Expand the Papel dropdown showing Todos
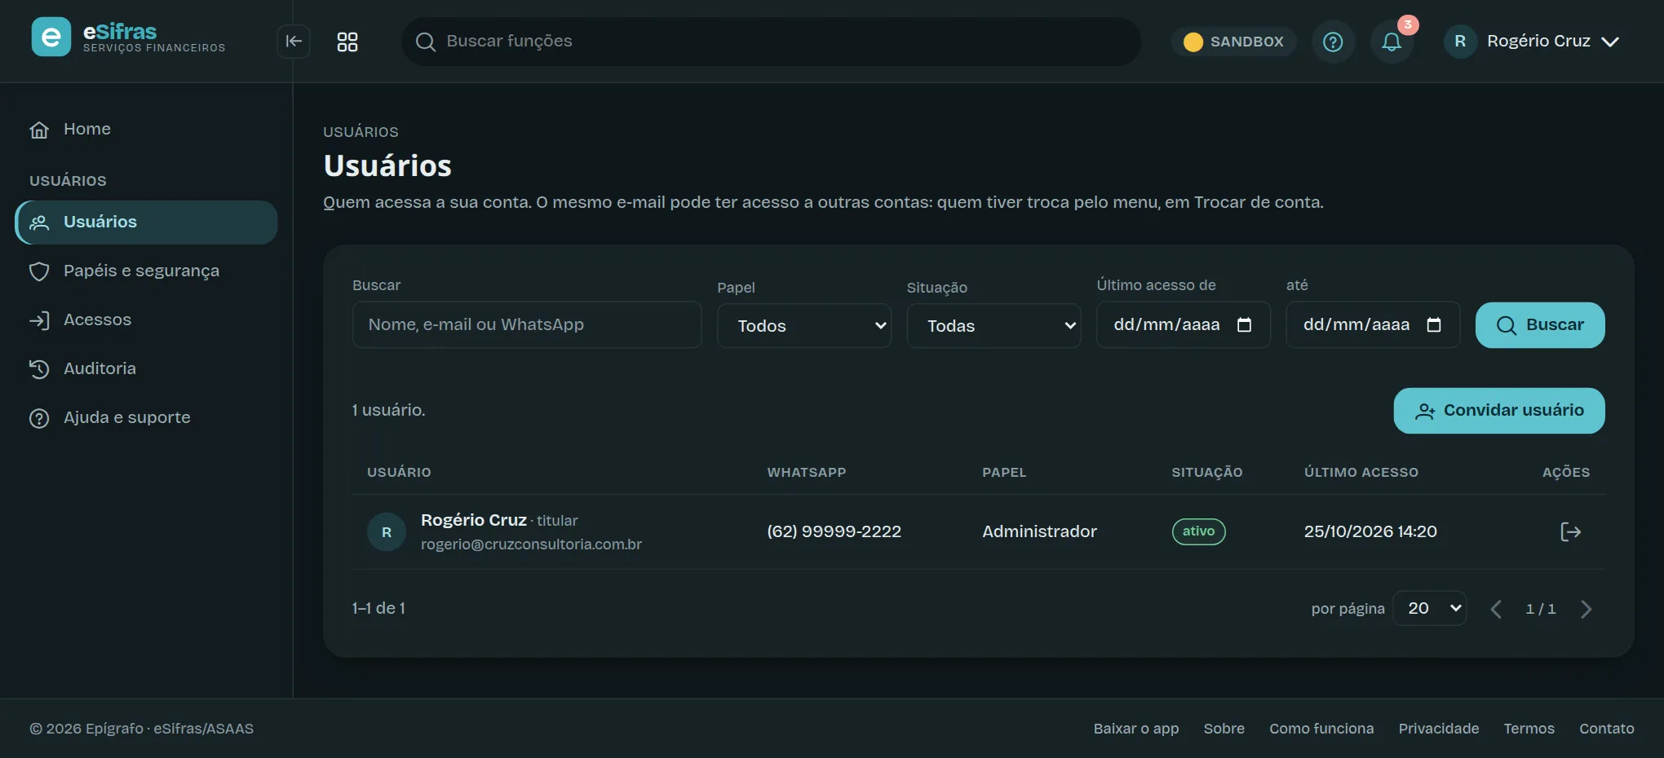The height and width of the screenshot is (758, 1664). click(x=804, y=326)
